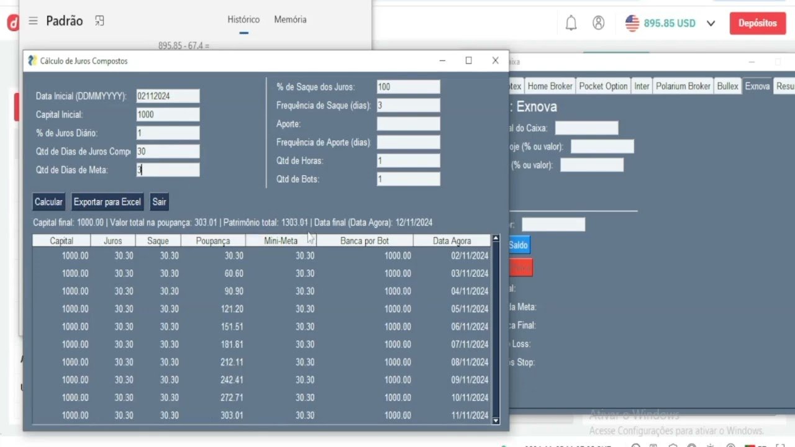Select the date cell 11/11/2024
The width and height of the screenshot is (795, 447).
470,415
